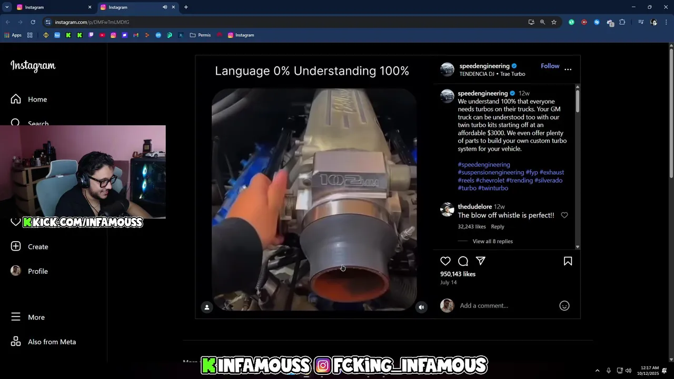The height and width of the screenshot is (379, 674).
Task: Open the TENDENCIA DJ Trae Turbo audio link
Action: pos(492,74)
